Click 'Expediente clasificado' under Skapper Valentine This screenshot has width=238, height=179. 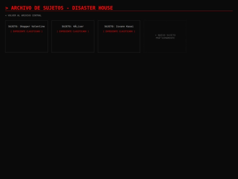point(26,31)
